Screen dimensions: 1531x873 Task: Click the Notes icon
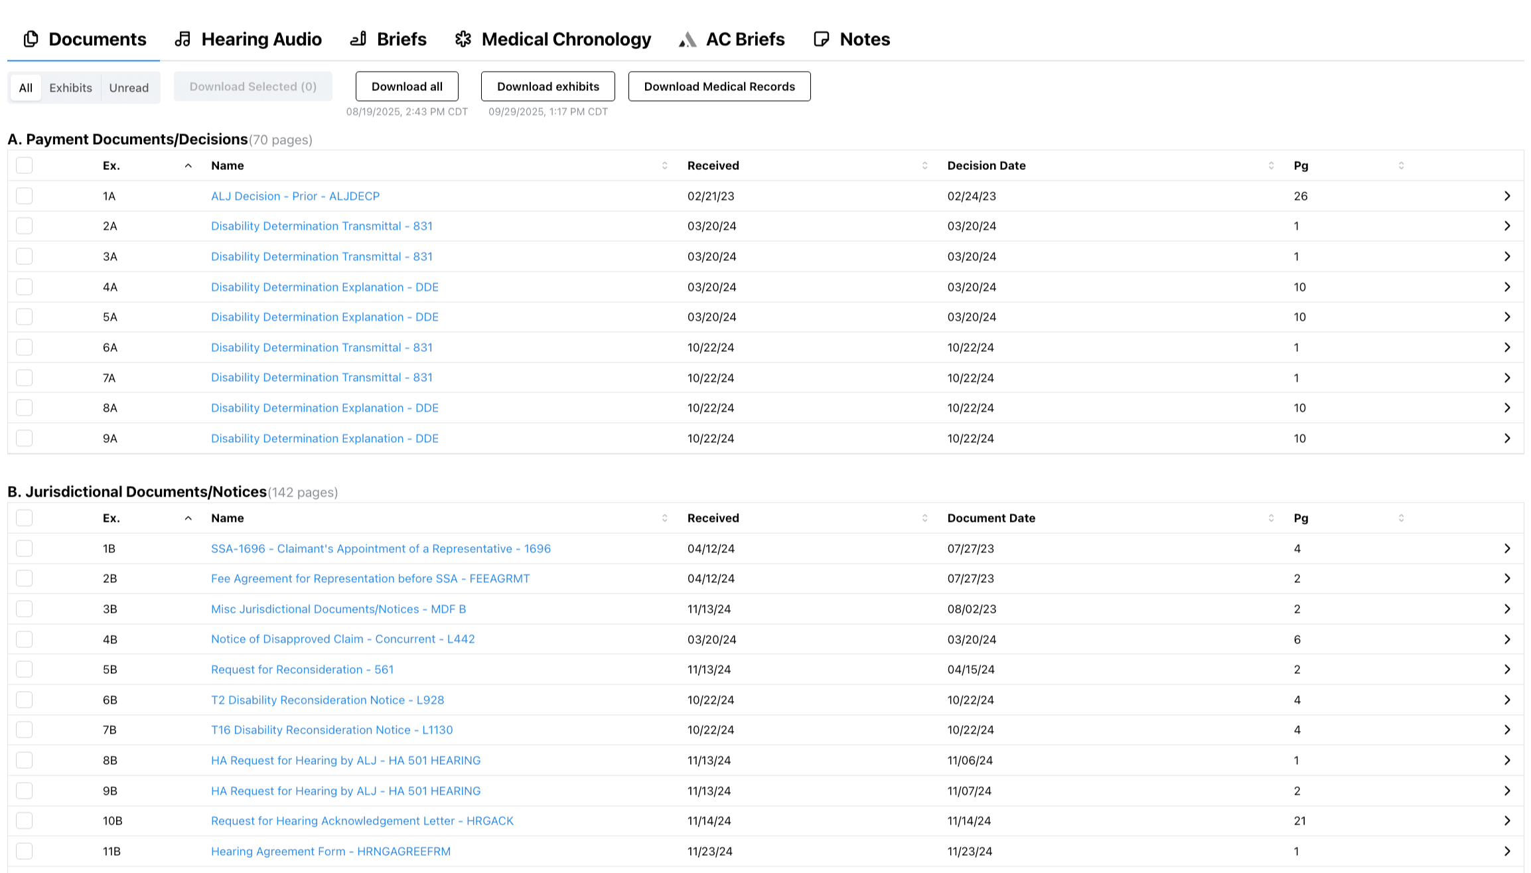(821, 39)
